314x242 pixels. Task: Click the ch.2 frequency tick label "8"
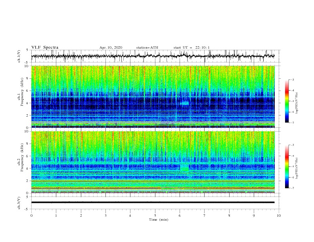pyautogui.click(x=27, y=144)
